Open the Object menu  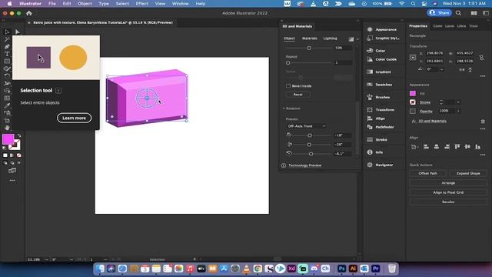pos(85,4)
